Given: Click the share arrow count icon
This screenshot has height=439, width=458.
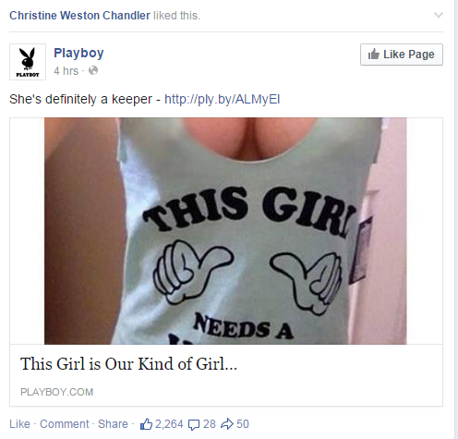Looking at the screenshot, I should (227, 424).
